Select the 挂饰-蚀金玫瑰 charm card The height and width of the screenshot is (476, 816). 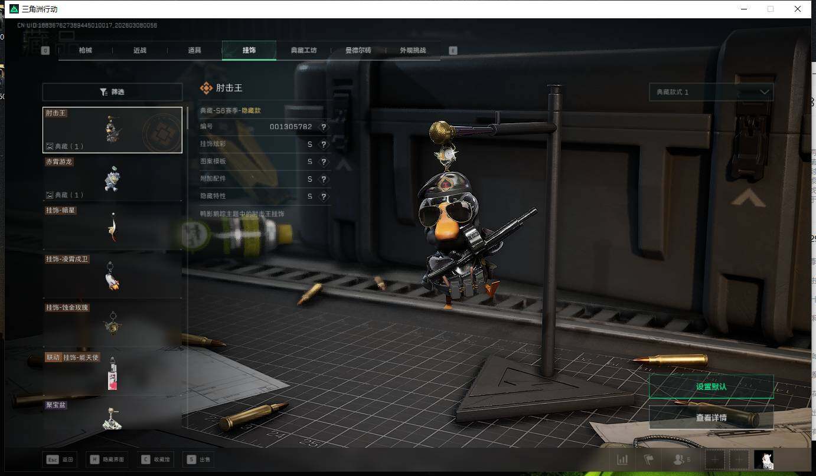(x=112, y=324)
